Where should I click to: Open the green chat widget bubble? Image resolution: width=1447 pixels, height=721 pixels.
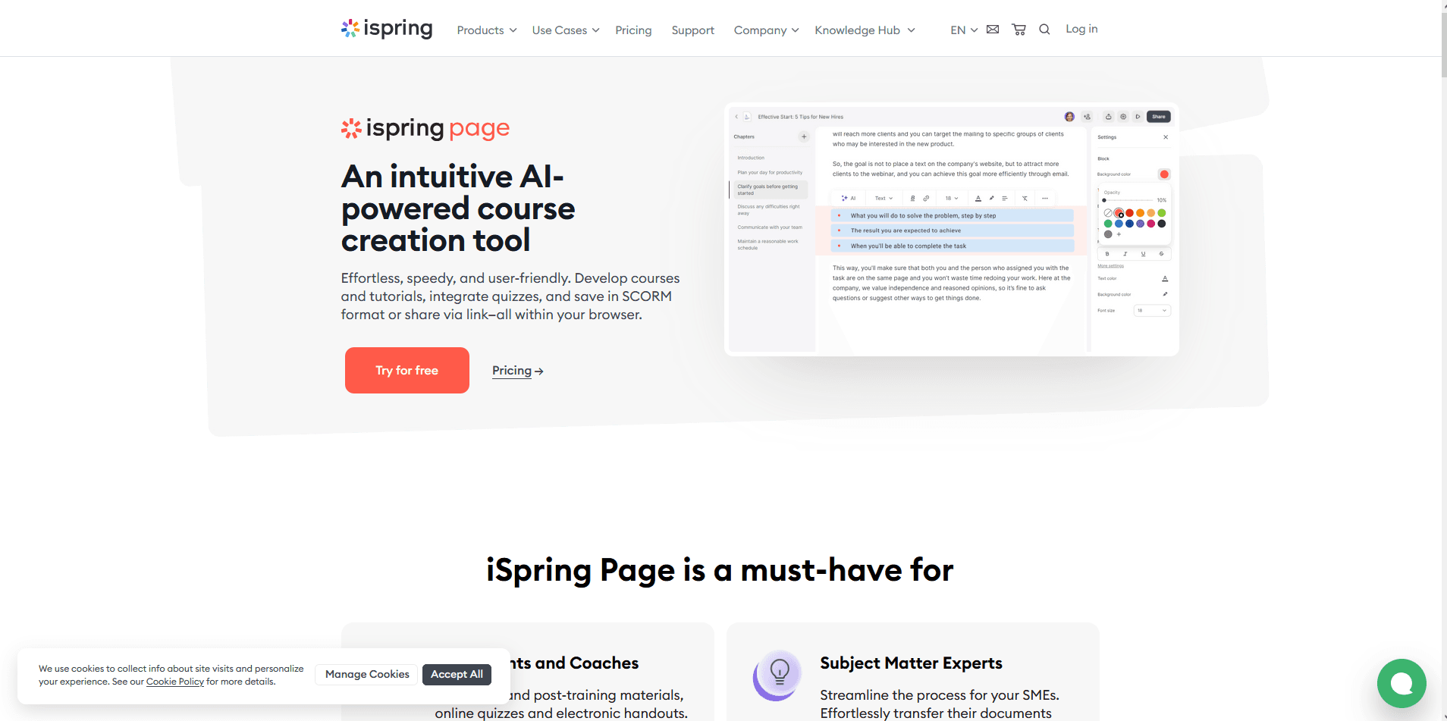(x=1401, y=683)
